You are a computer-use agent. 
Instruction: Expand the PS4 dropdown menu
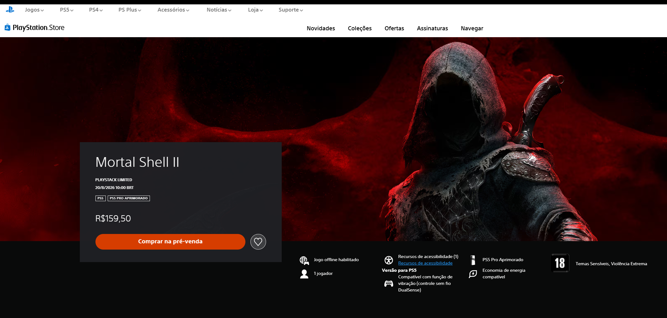[96, 10]
